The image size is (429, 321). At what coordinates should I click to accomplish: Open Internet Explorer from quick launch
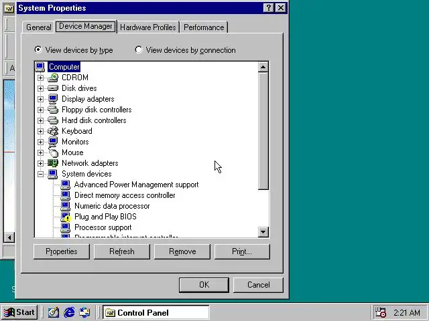[x=69, y=312]
